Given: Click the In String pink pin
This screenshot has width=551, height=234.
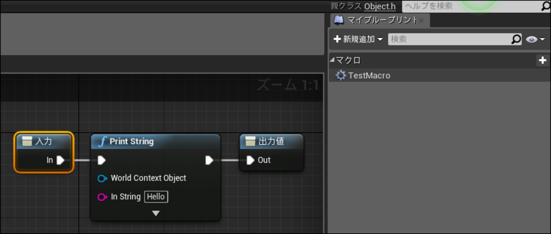Looking at the screenshot, I should point(102,197).
